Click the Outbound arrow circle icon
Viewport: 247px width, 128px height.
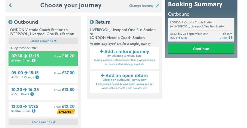(11, 22)
